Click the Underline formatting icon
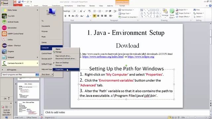The height and width of the screenshot is (119, 212). [66, 16]
